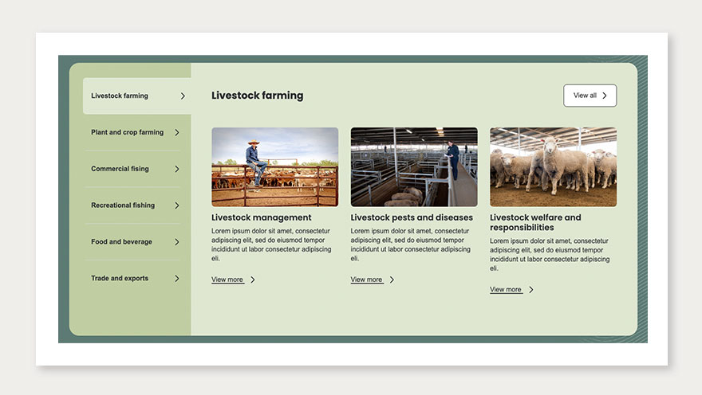This screenshot has height=395, width=702.
Task: Click arrow icon beside Food and beverage
Action: [x=177, y=242]
